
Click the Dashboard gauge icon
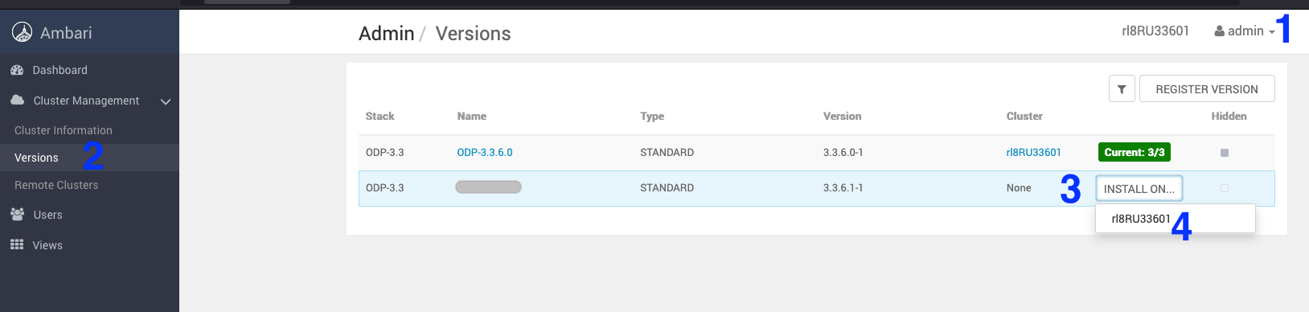coord(17,70)
